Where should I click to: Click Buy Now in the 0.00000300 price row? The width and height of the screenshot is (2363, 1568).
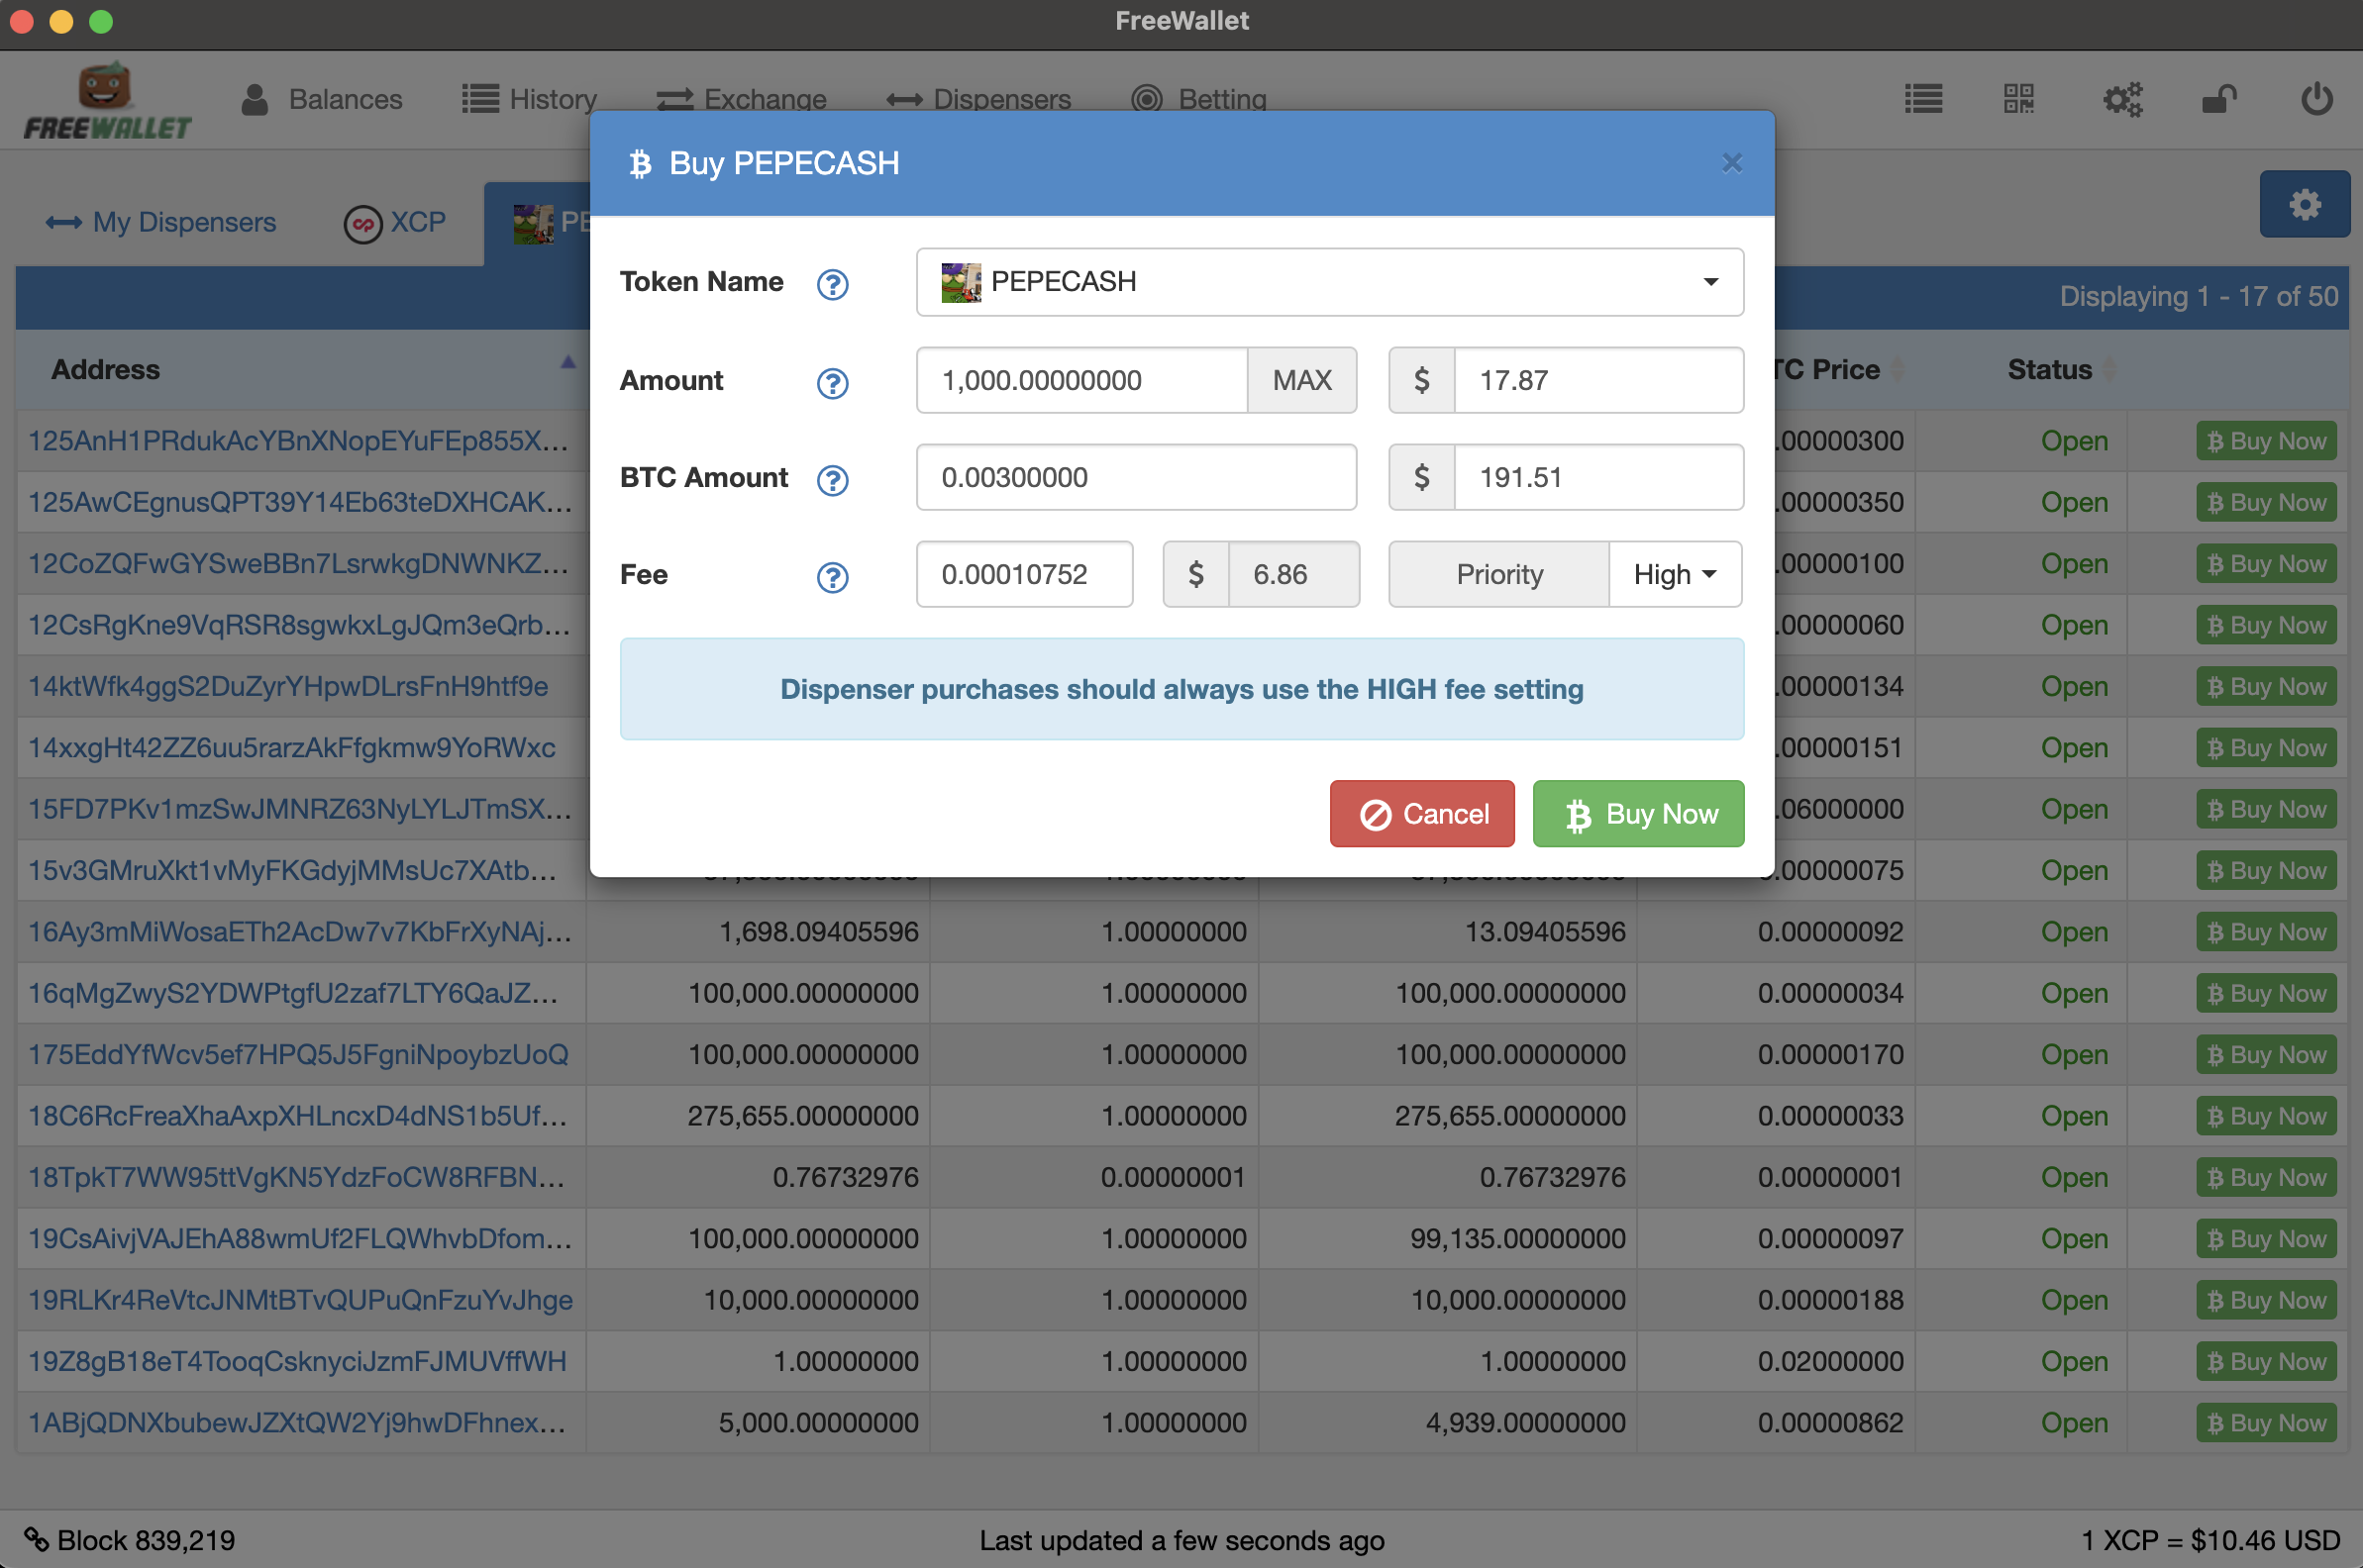point(2266,441)
